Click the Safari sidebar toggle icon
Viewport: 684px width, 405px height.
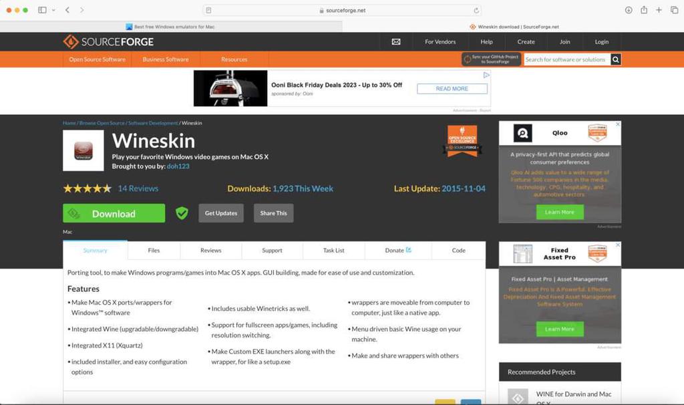(x=42, y=10)
